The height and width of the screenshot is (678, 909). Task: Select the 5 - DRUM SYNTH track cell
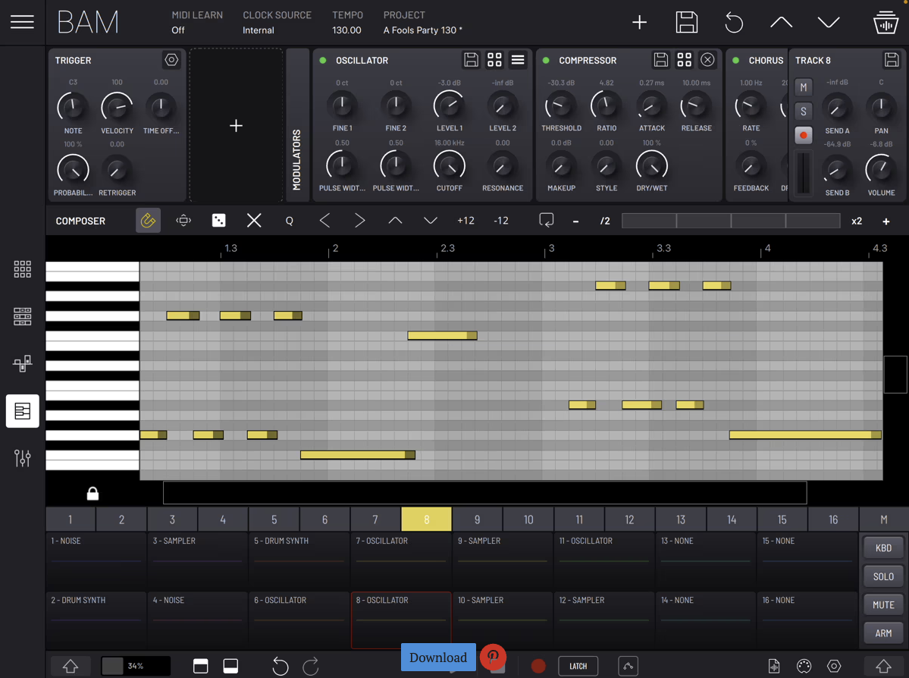tap(299, 560)
